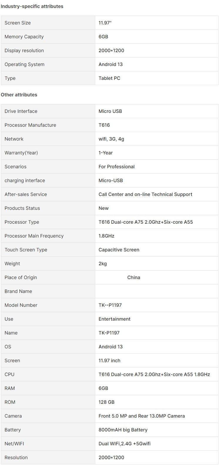Click the Place of Origin China value

pos(134,277)
